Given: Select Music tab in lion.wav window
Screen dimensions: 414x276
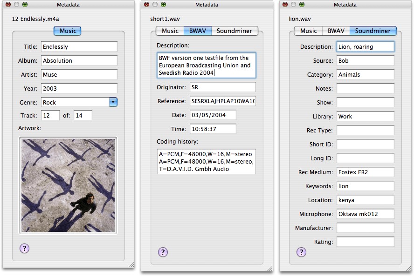Looking at the screenshot, I should (x=308, y=31).
